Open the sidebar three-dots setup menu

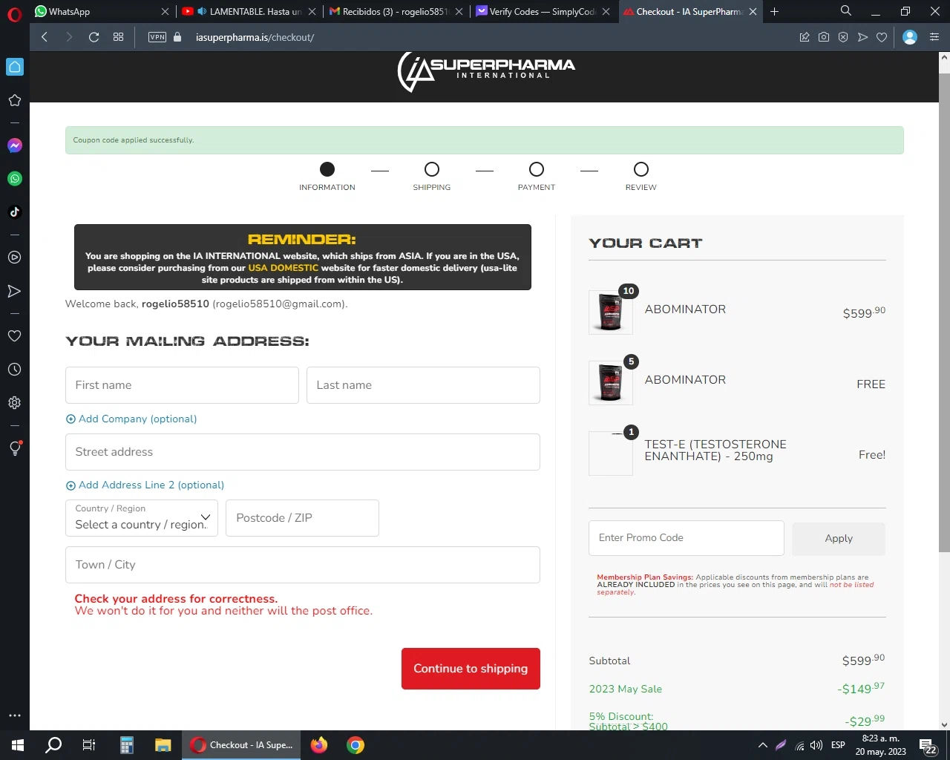pos(15,715)
